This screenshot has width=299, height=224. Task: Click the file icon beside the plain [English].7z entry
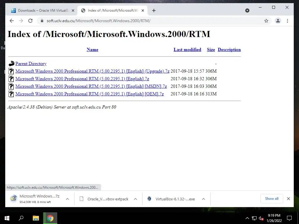click(11, 79)
